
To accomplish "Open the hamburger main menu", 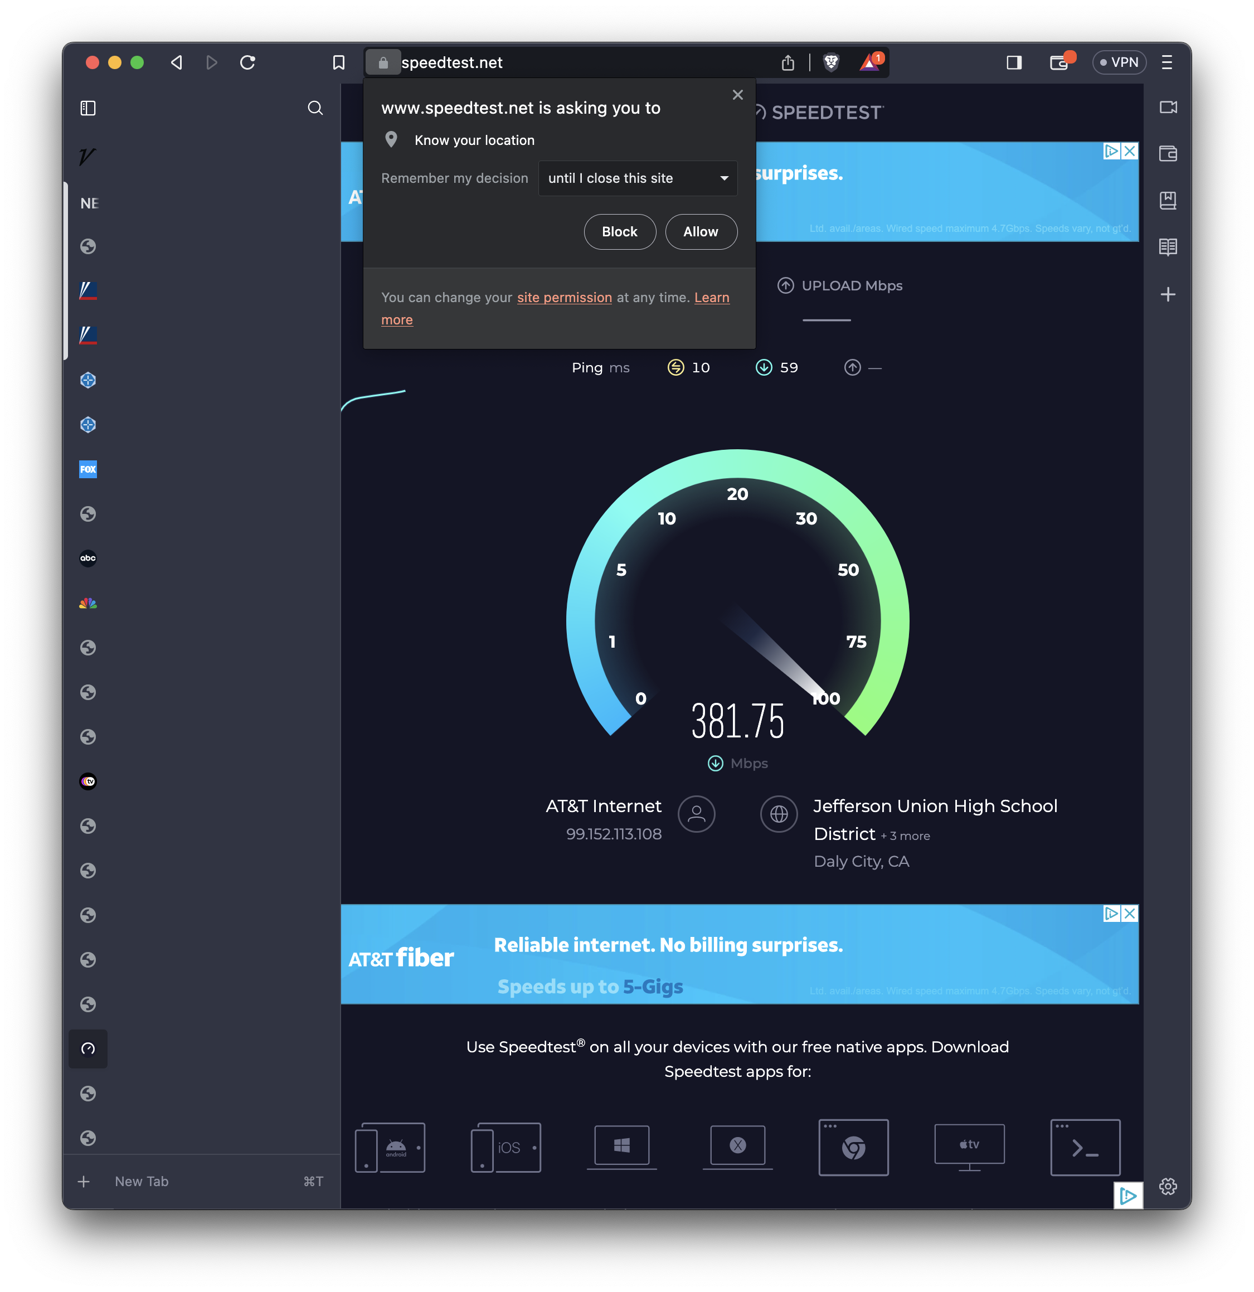I will (x=1166, y=62).
